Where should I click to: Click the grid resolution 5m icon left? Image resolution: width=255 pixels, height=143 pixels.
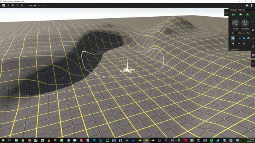pos(233,44)
